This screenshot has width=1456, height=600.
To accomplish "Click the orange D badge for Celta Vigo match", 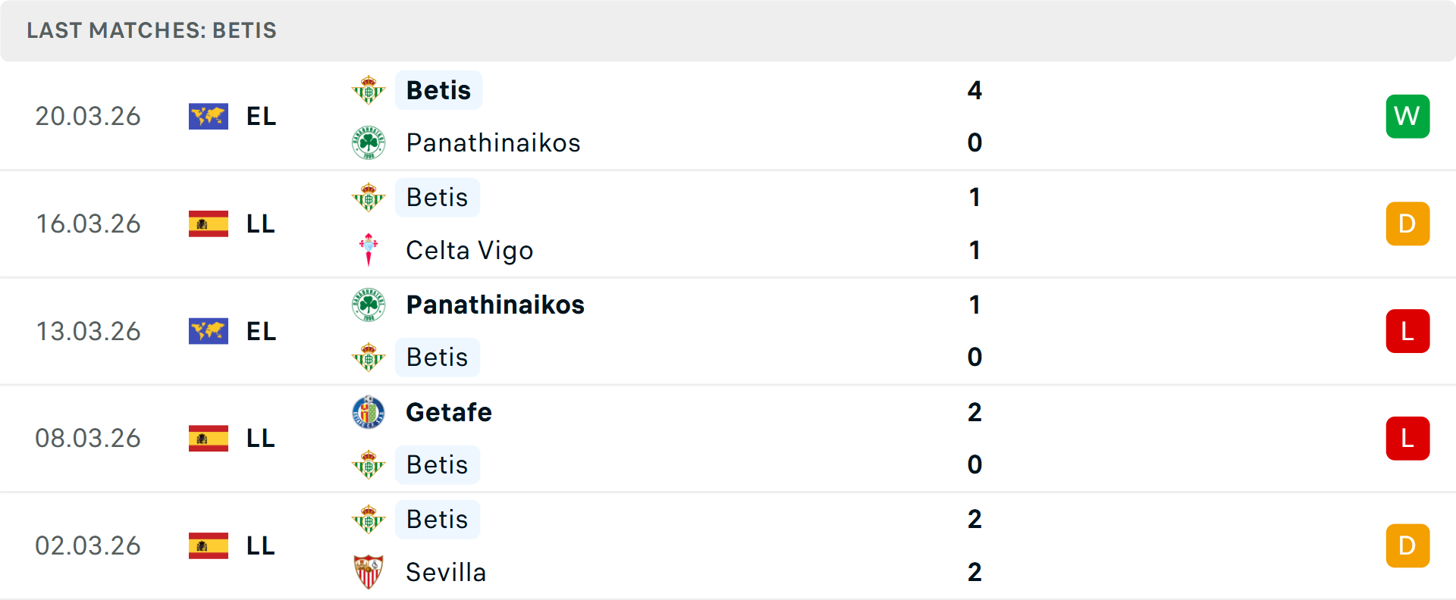I will tap(1407, 224).
